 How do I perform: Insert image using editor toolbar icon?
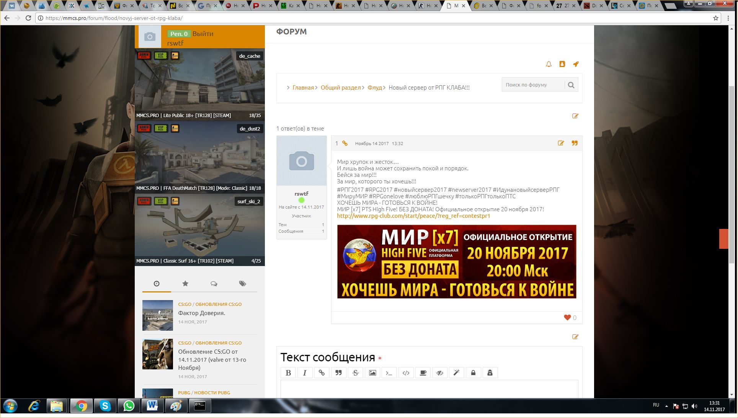point(372,373)
